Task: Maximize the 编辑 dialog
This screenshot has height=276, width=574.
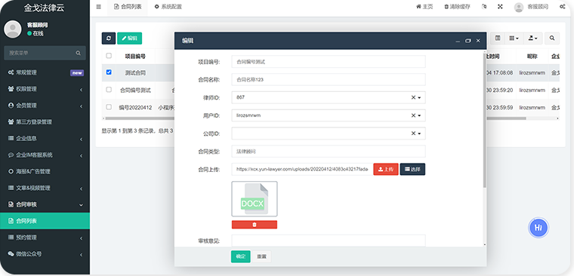Action: coord(468,41)
